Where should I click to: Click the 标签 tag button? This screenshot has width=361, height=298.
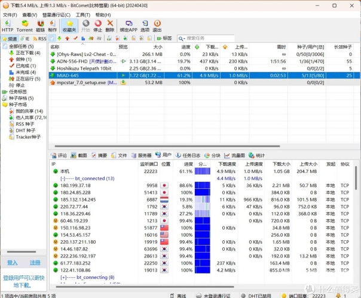tap(164, 38)
